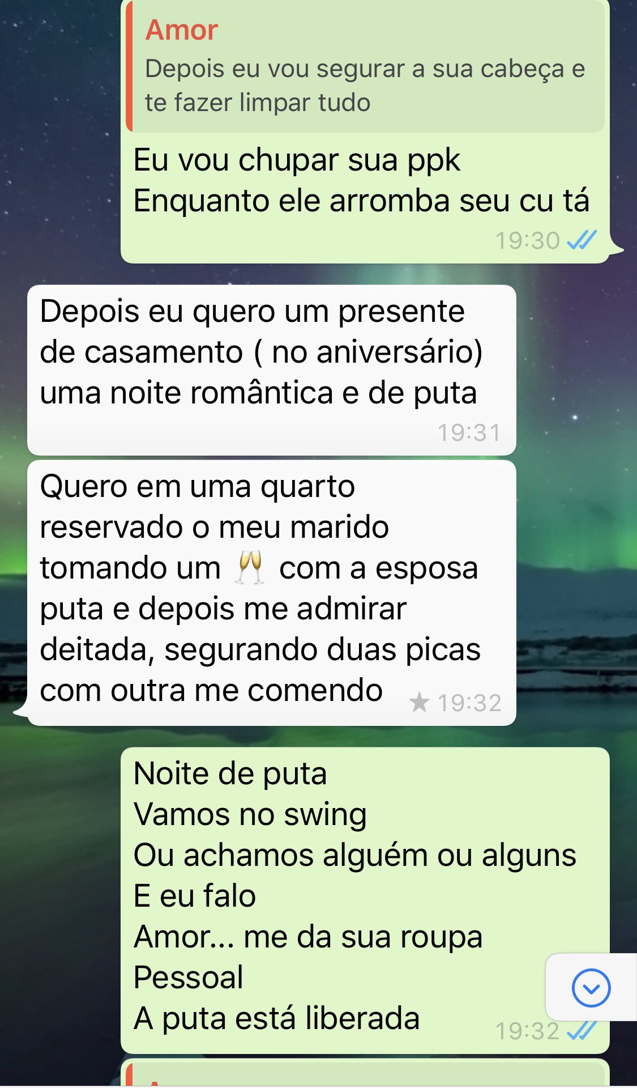Image resolution: width=637 pixels, height=1088 pixels.
Task: Select the message starting 'Depois eu quero um presente'
Action: point(271,370)
